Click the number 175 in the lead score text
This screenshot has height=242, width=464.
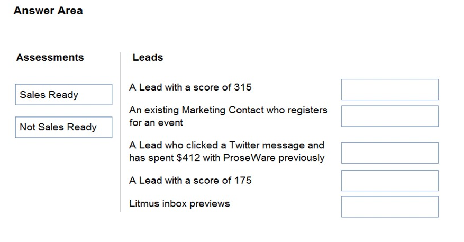coord(243,181)
